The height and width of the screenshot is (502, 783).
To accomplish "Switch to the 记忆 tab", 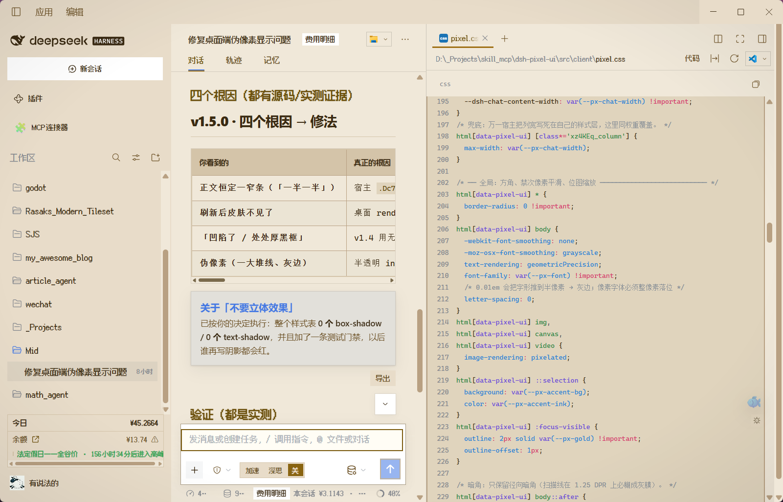I will click(x=271, y=60).
